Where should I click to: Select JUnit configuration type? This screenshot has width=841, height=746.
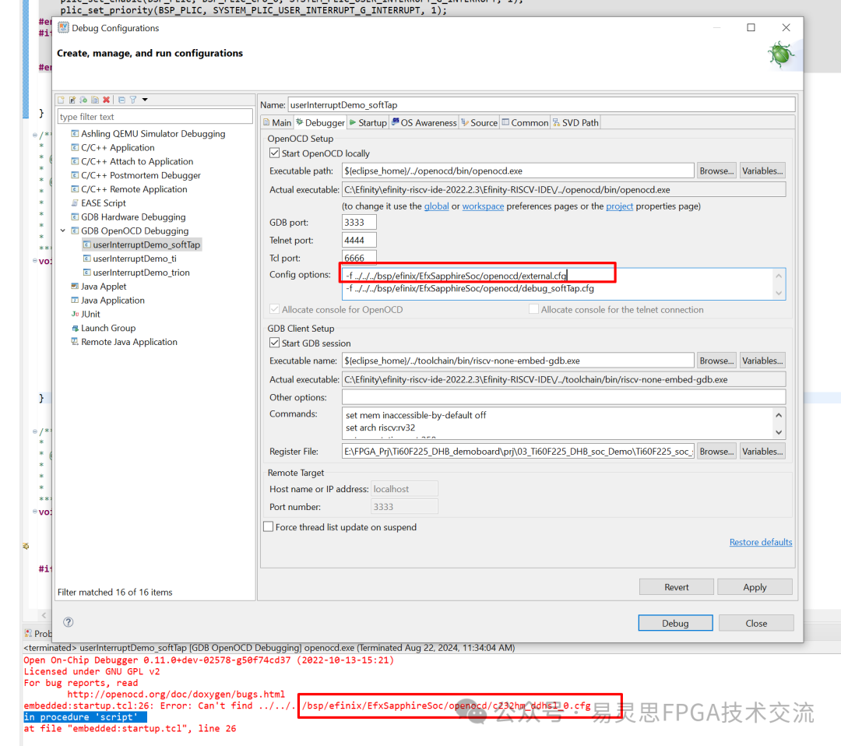[x=90, y=315]
